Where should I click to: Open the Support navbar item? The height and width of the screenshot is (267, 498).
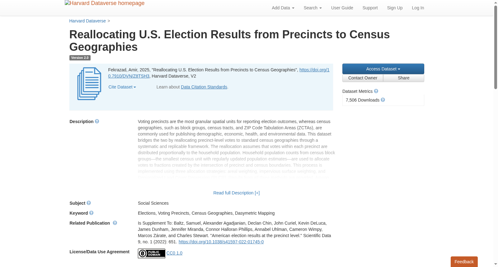click(370, 8)
